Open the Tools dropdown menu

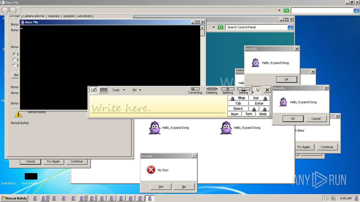[119, 90]
